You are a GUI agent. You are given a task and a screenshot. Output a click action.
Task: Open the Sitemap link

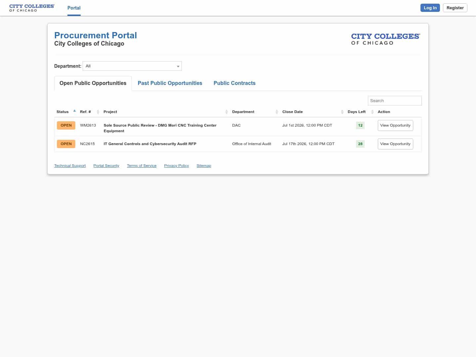[x=204, y=166]
